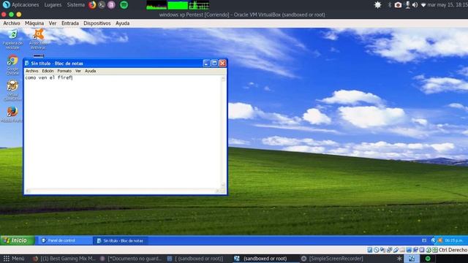Click the Ctrl Derecho host key label
This screenshot has height=263, width=468.
453,250
